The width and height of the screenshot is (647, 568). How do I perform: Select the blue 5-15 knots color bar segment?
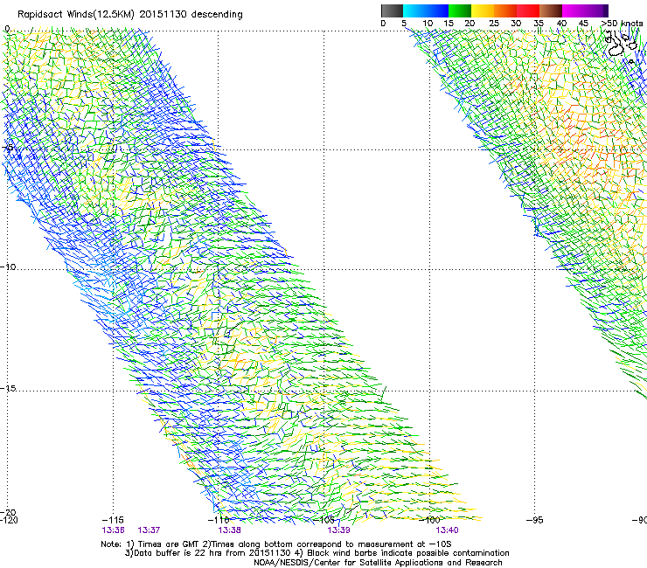click(x=426, y=10)
